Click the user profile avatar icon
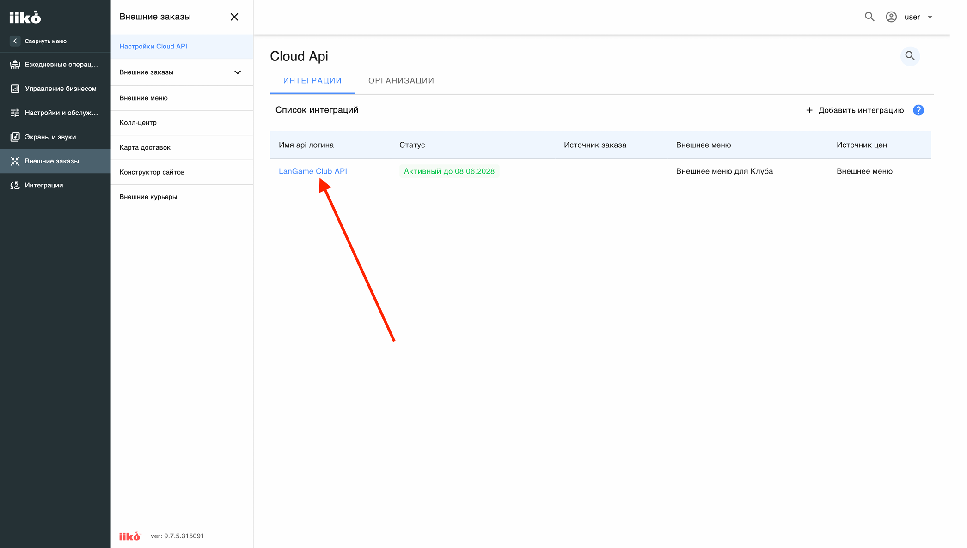Image resolution: width=967 pixels, height=548 pixels. 891,17
